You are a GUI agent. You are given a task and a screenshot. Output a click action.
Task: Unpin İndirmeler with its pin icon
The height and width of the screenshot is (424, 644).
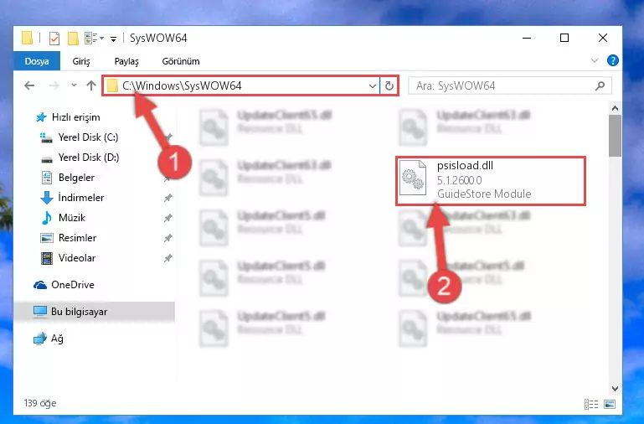[x=167, y=198]
